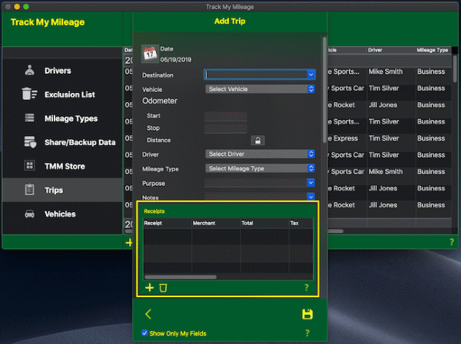Go to TMM Store section
461x344 pixels.
(65, 166)
